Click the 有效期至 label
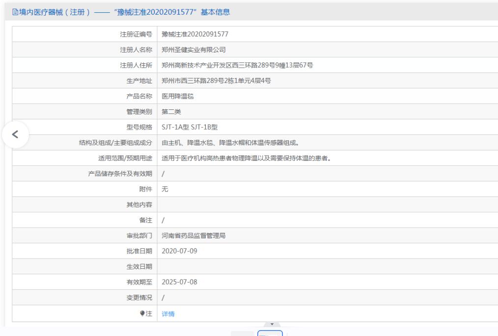Image resolution: width=498 pixels, height=336 pixels. pyautogui.click(x=139, y=282)
